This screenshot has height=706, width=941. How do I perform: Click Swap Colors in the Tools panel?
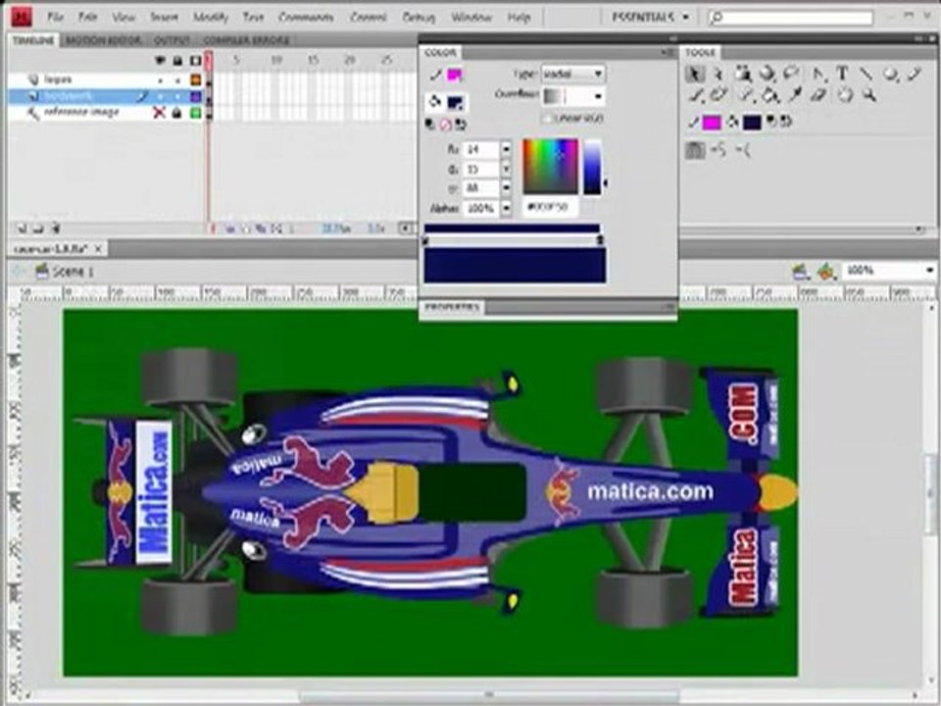(x=785, y=122)
